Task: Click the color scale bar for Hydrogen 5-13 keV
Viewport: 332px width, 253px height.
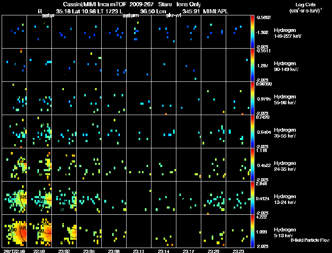Action: point(252,231)
